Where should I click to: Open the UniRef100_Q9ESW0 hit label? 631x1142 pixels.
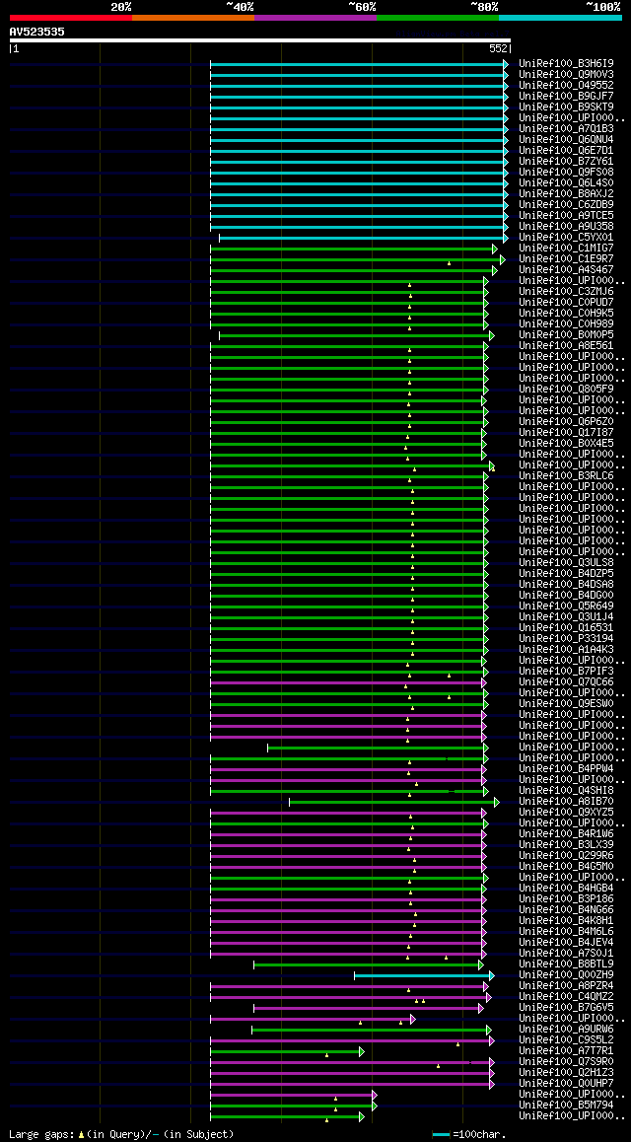coord(566,703)
